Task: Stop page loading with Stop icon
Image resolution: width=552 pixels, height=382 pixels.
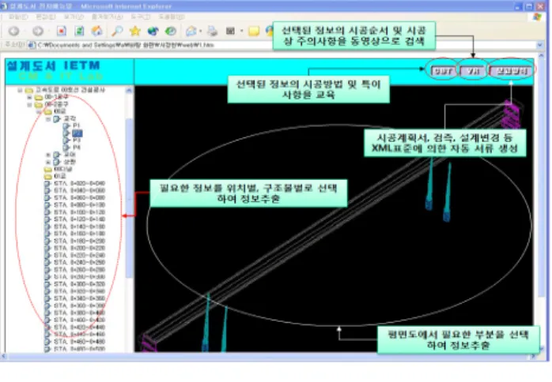Action: pyautogui.click(x=62, y=32)
